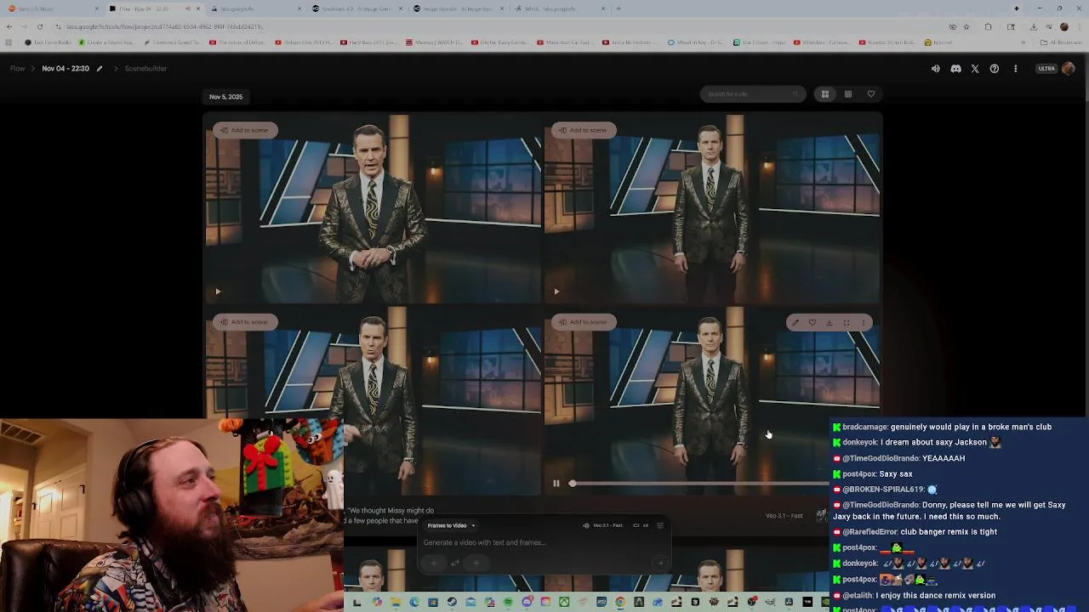Expand bottom-right clip to fullscreen
Image resolution: width=1089 pixels, height=612 pixels.
[x=847, y=323]
